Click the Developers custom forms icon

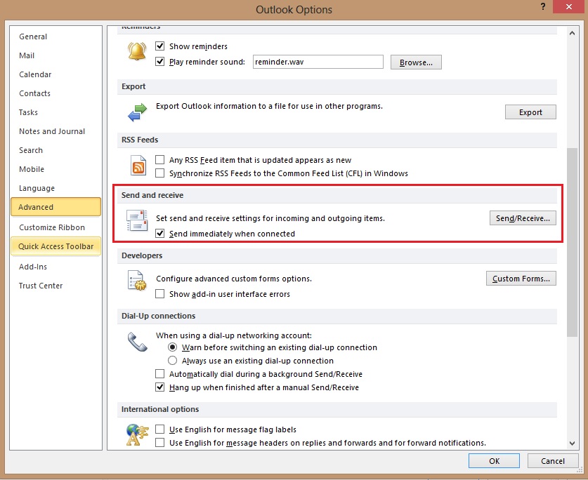pos(137,281)
